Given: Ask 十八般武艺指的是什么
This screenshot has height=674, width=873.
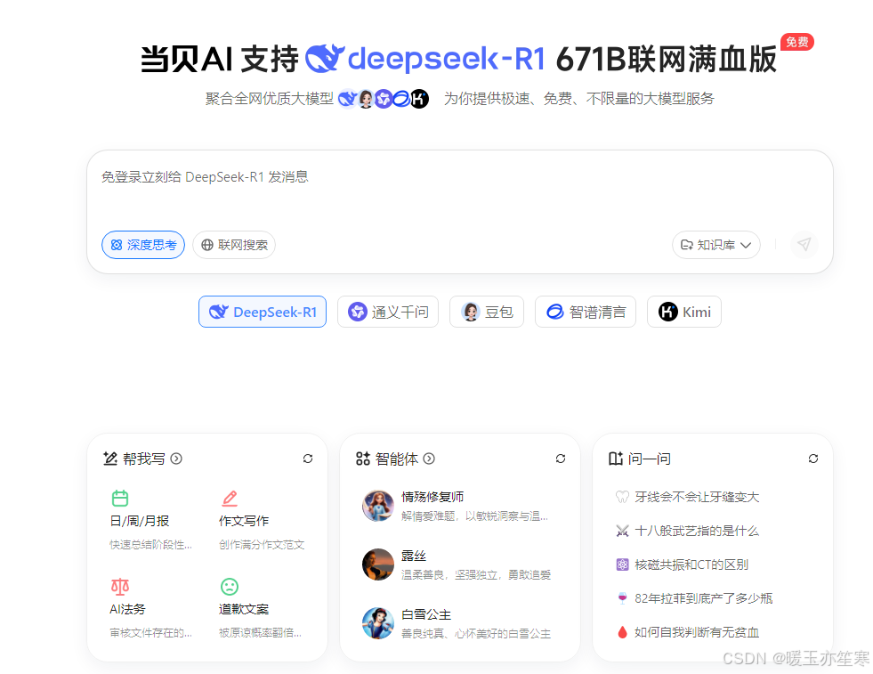Looking at the screenshot, I should [x=697, y=531].
